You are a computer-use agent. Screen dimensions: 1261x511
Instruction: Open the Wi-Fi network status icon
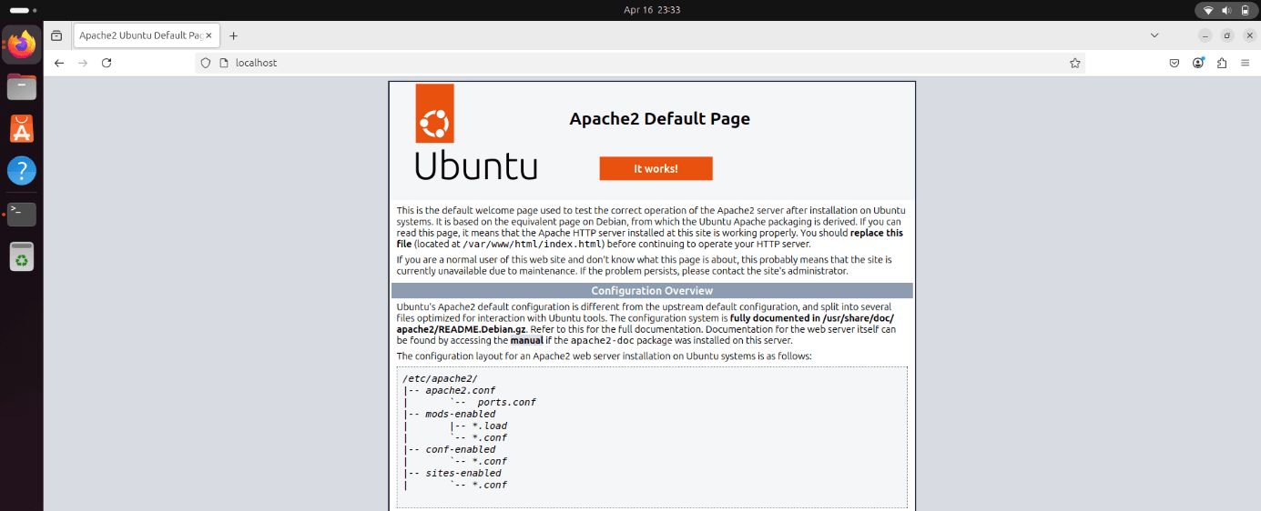point(1208,10)
